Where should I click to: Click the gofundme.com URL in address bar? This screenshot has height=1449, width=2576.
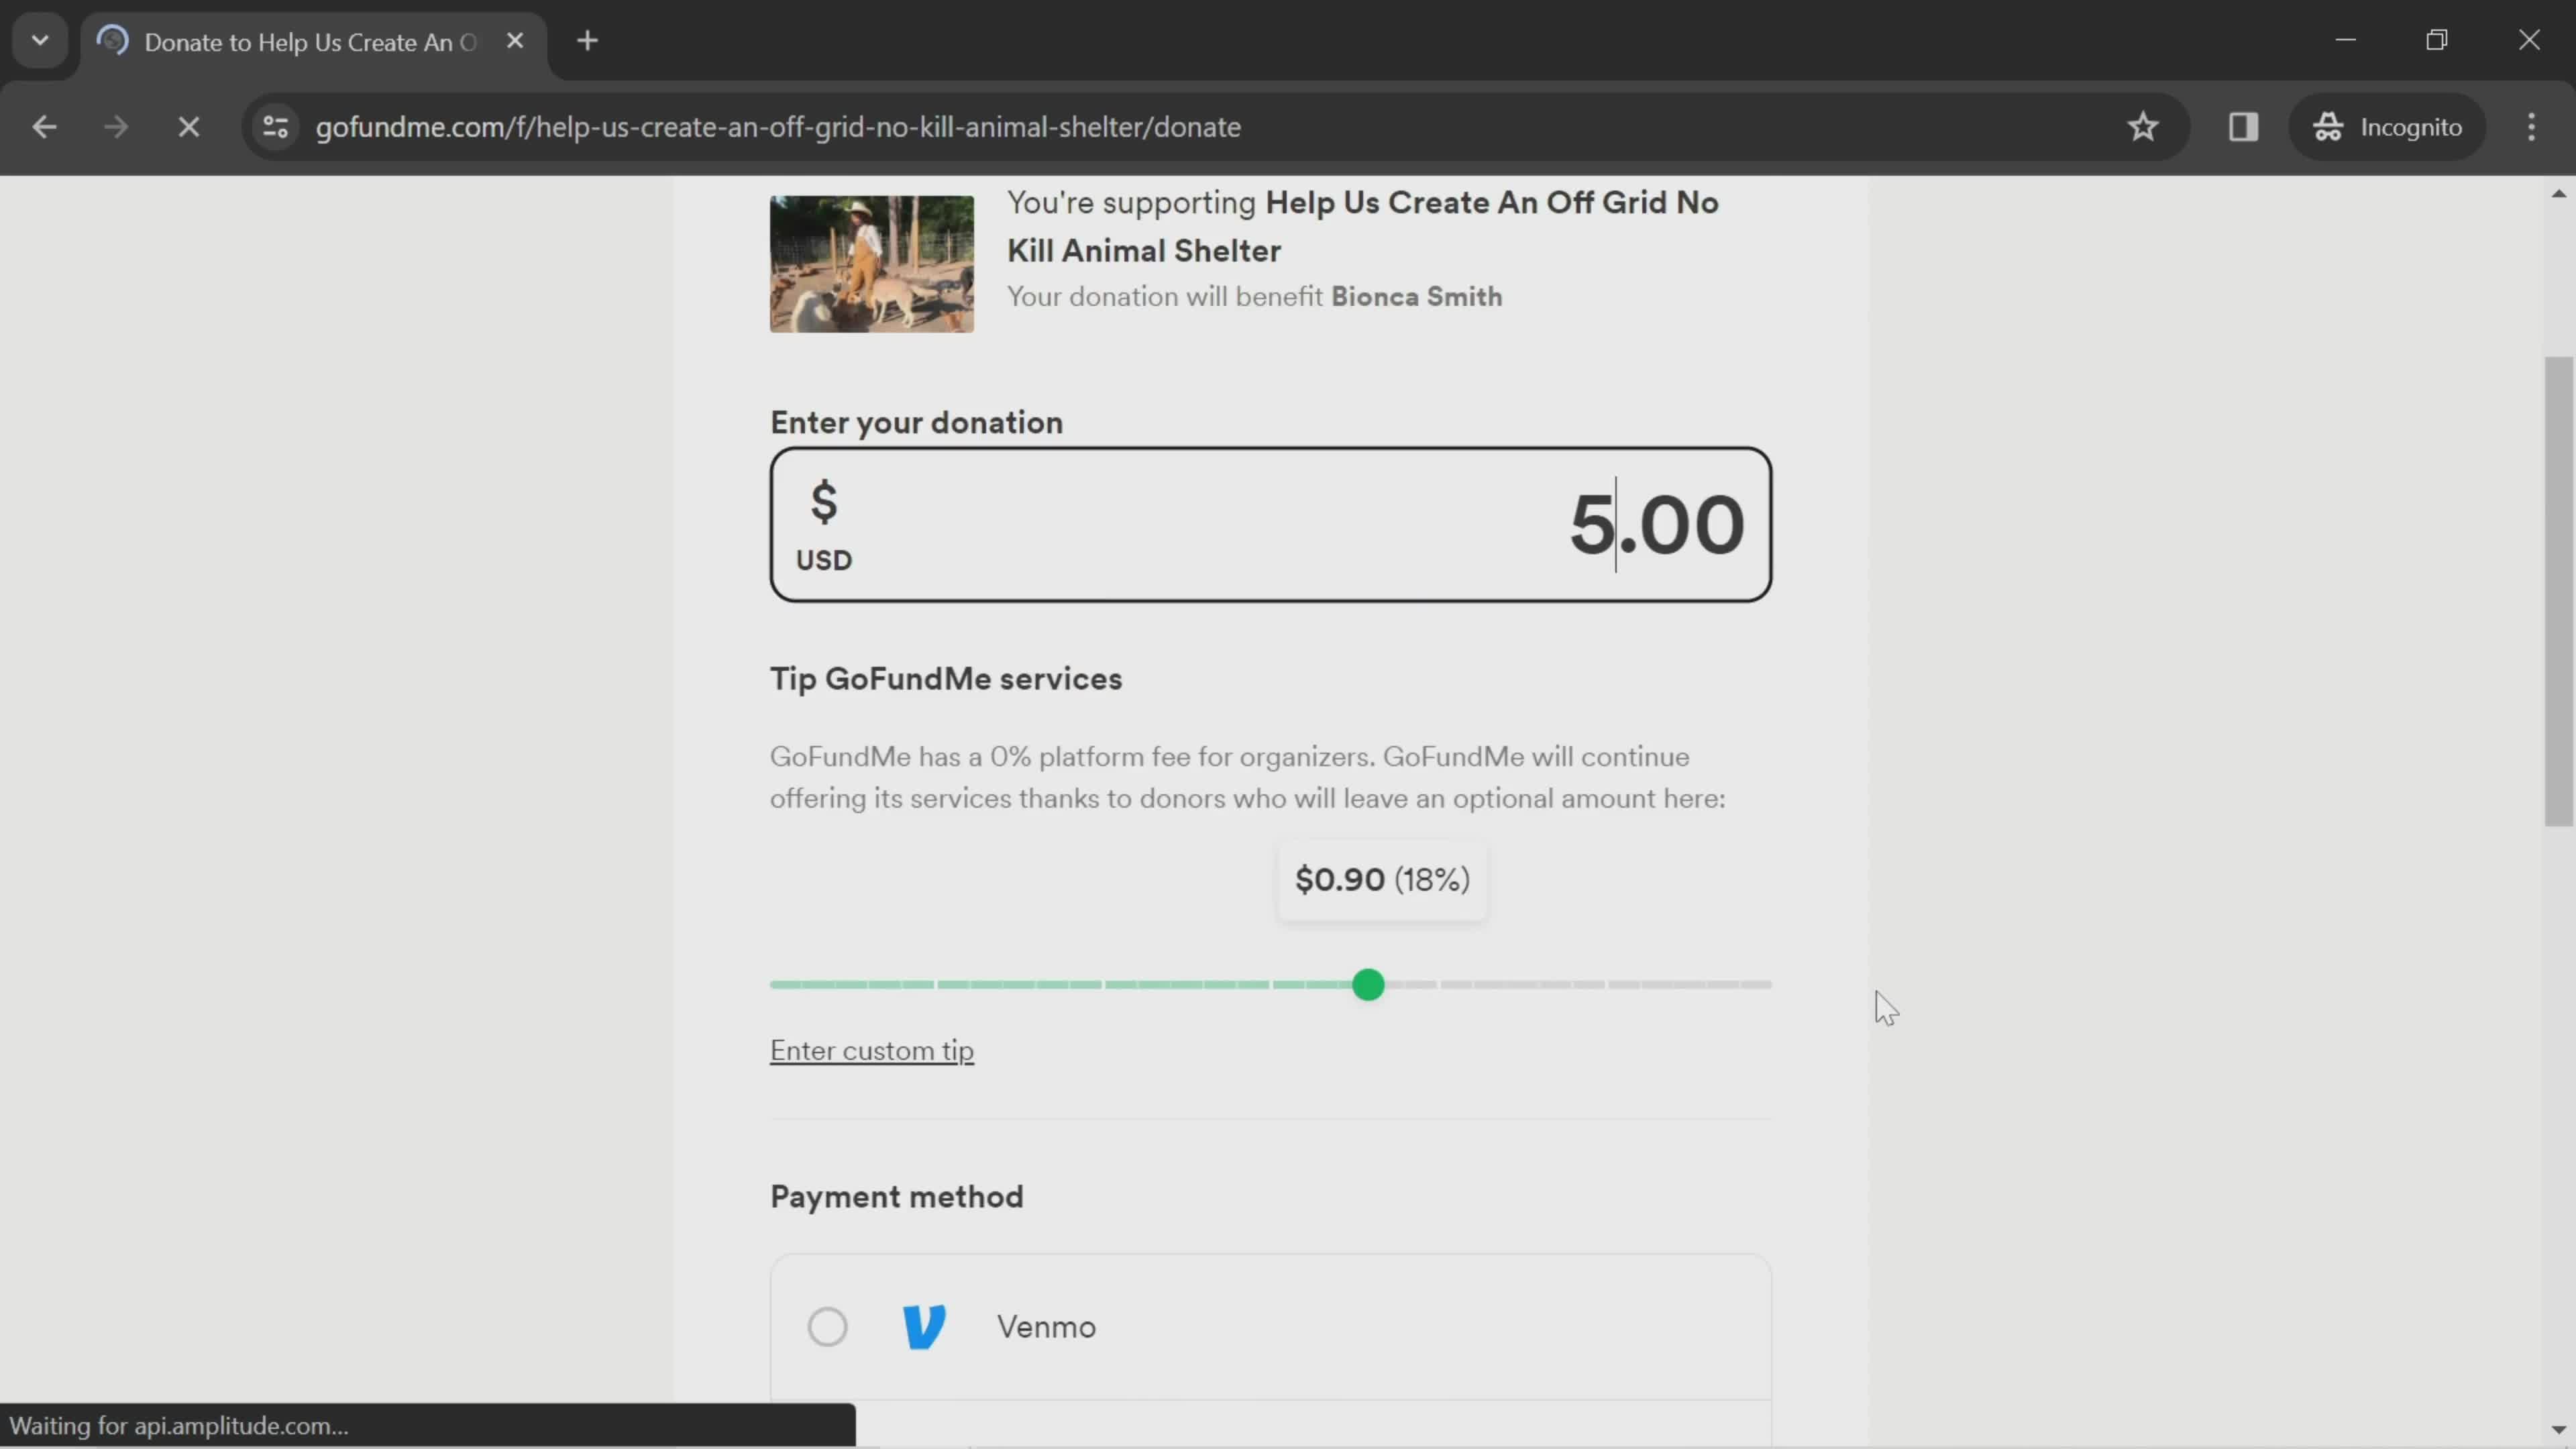[778, 127]
